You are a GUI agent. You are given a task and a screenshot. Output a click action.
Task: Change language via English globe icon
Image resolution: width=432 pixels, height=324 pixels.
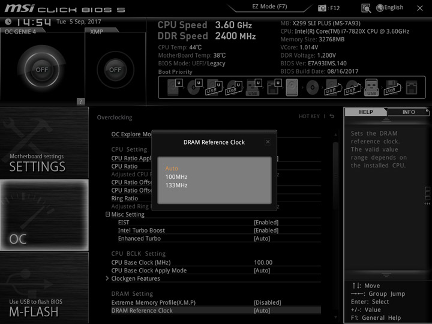click(390, 8)
